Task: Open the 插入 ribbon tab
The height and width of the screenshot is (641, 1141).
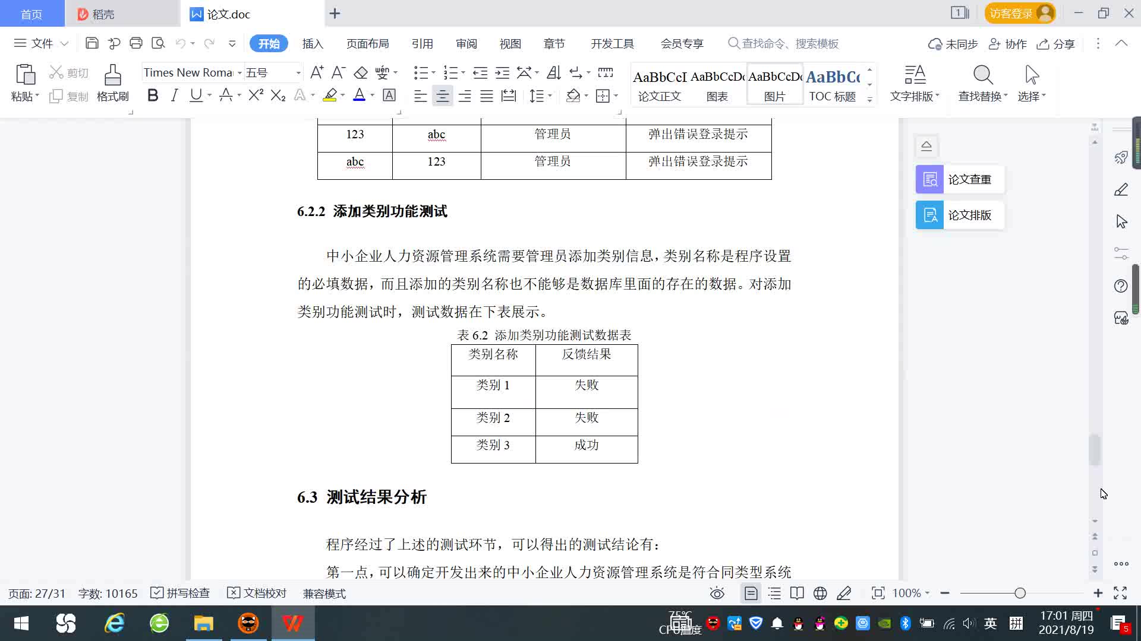Action: coord(313,43)
